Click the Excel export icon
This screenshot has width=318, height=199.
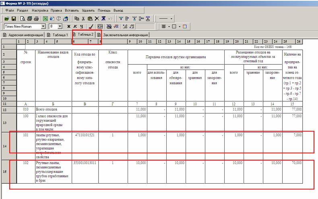coord(45,18)
